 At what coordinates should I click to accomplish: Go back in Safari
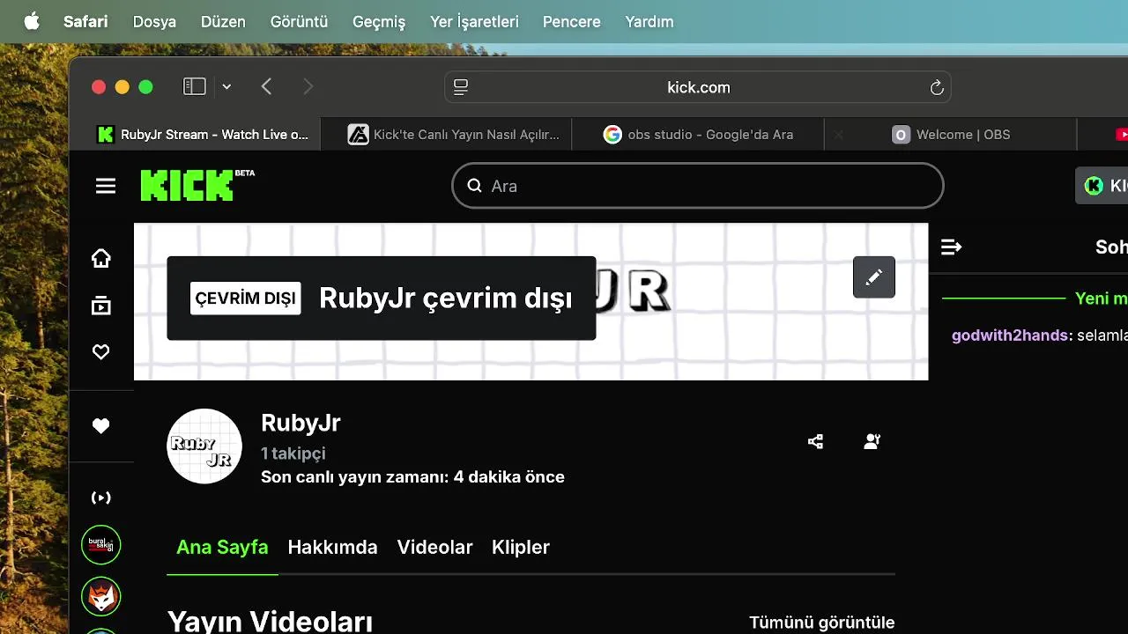267,86
